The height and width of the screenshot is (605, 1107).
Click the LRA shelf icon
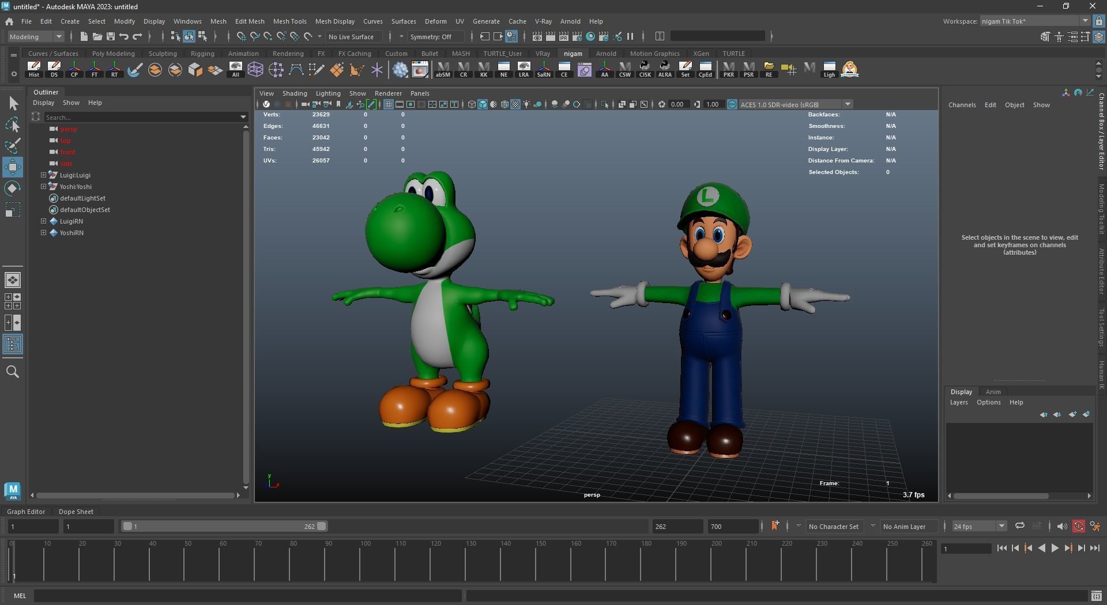coord(524,69)
